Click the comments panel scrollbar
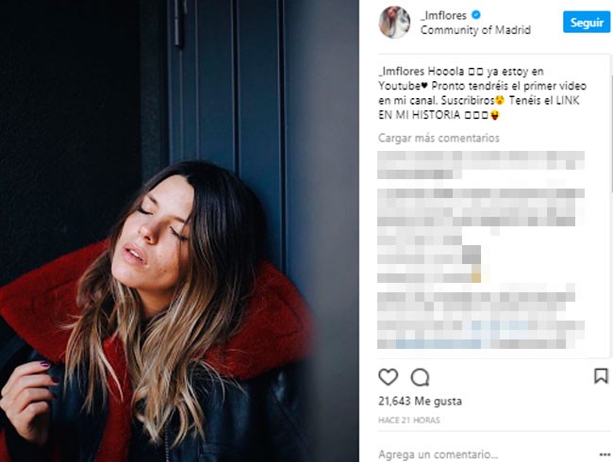The height and width of the screenshot is (462, 613). [611, 133]
